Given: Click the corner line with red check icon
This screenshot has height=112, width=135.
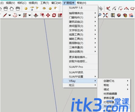Looking at the screenshot, I should tap(120, 8).
